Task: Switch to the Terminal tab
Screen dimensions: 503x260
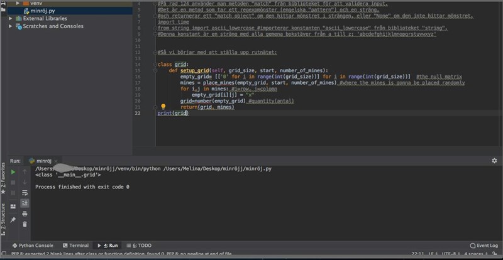Action: (75, 246)
